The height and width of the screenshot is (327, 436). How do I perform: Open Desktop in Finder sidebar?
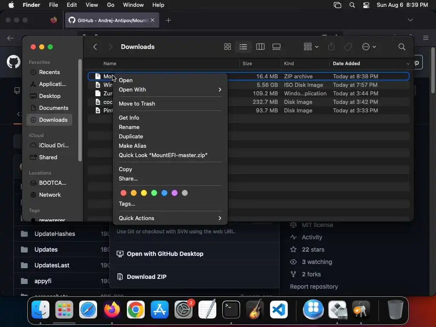pyautogui.click(x=49, y=96)
